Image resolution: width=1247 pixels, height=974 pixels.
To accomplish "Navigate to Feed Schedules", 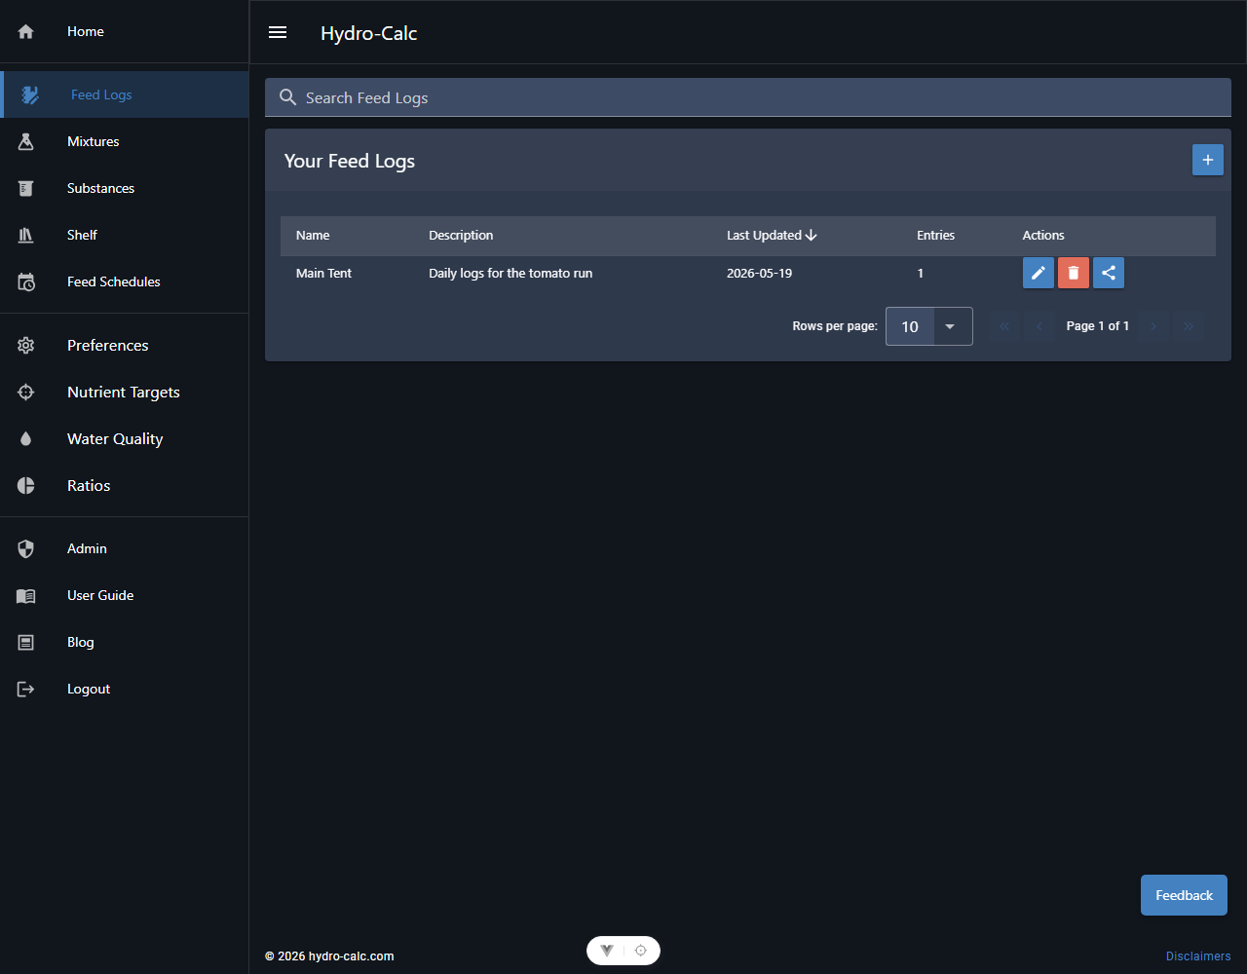I will [125, 281].
